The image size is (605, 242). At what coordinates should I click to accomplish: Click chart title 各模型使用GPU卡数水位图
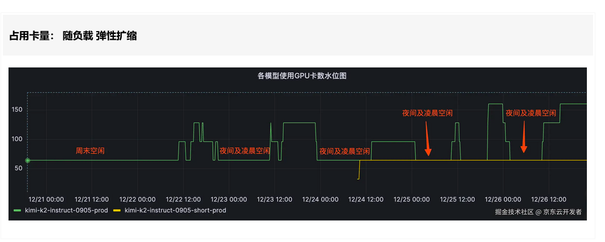point(302,76)
